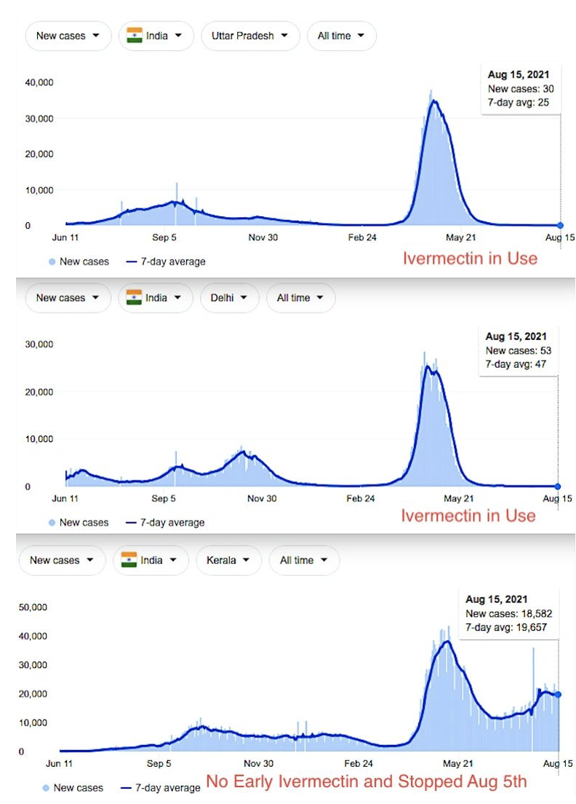Open the Uttar Pradesh region dropdown
The image size is (576, 804).
(249, 36)
